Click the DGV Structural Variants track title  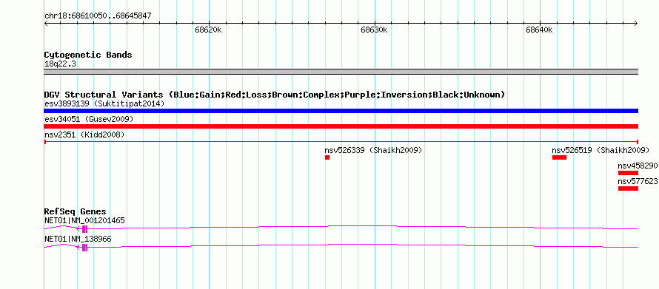click(x=275, y=95)
